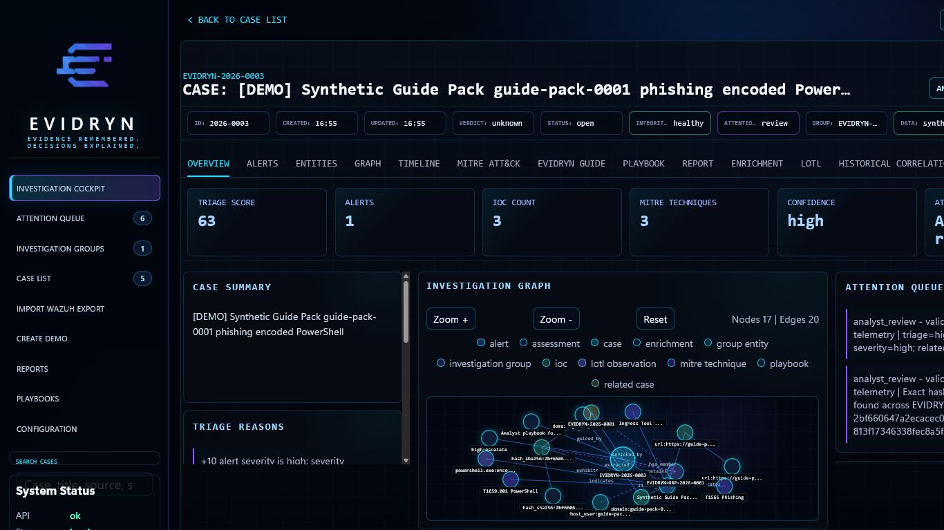This screenshot has width=944, height=530.
Task: Open Attention Queue in sidebar
Action: click(85, 218)
